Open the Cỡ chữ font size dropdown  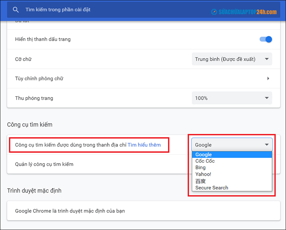click(232, 59)
